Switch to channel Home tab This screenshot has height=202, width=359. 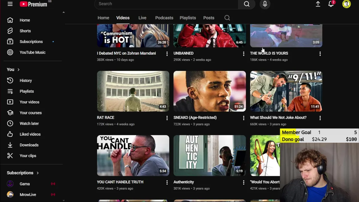[103, 18]
